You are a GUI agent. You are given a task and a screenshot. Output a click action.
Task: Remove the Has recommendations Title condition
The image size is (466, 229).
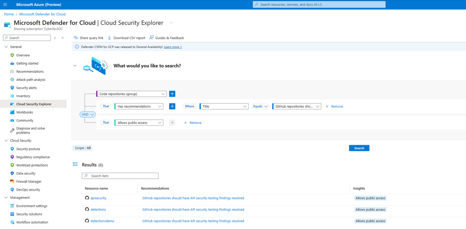coord(334,106)
